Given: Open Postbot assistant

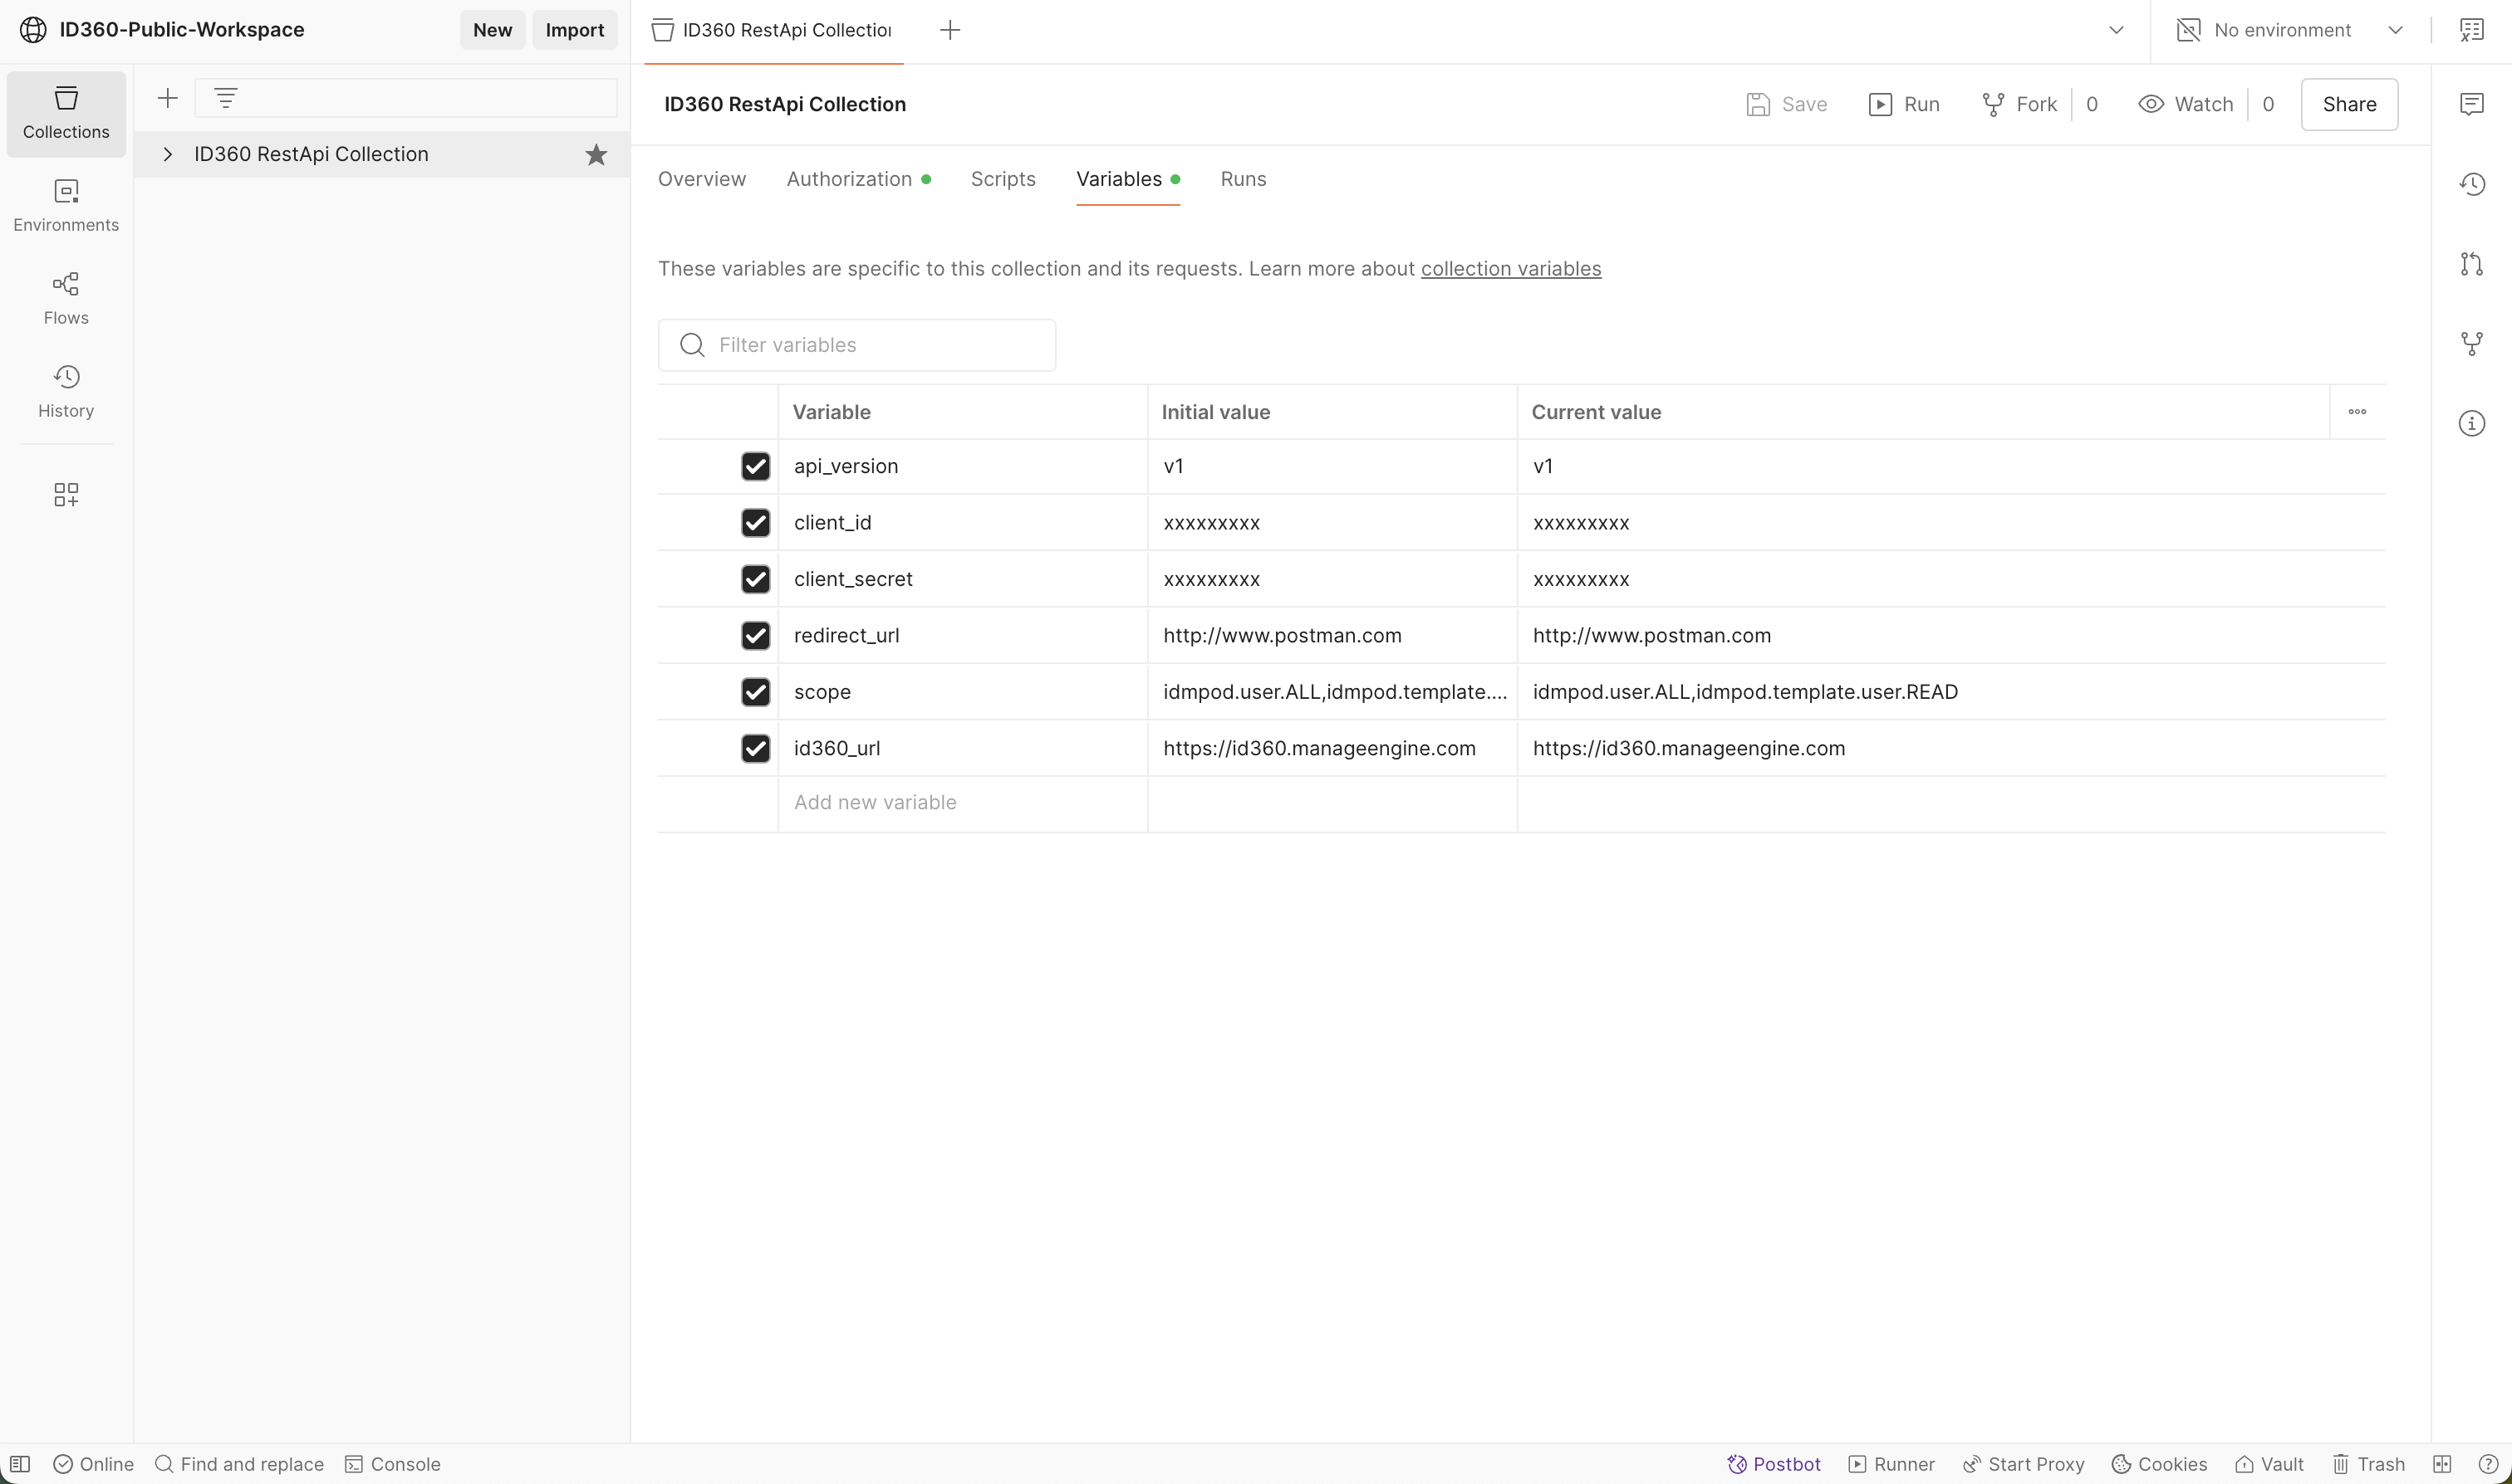Looking at the screenshot, I should pos(1774,1464).
